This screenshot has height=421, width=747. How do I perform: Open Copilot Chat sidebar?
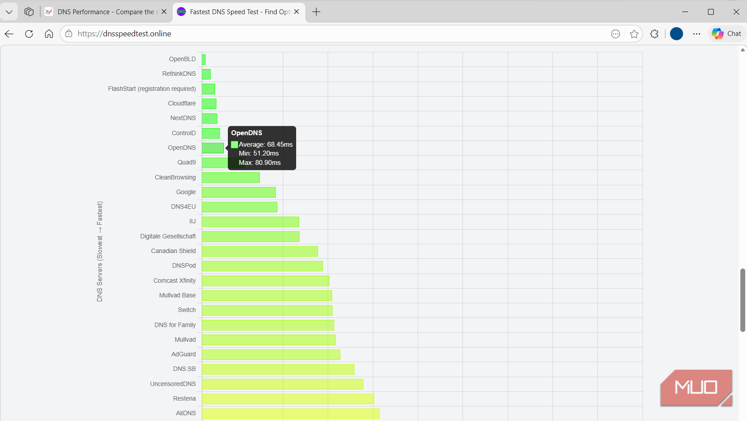(x=727, y=34)
